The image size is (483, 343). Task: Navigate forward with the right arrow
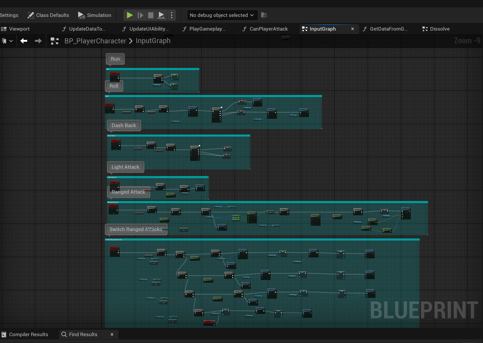38,41
